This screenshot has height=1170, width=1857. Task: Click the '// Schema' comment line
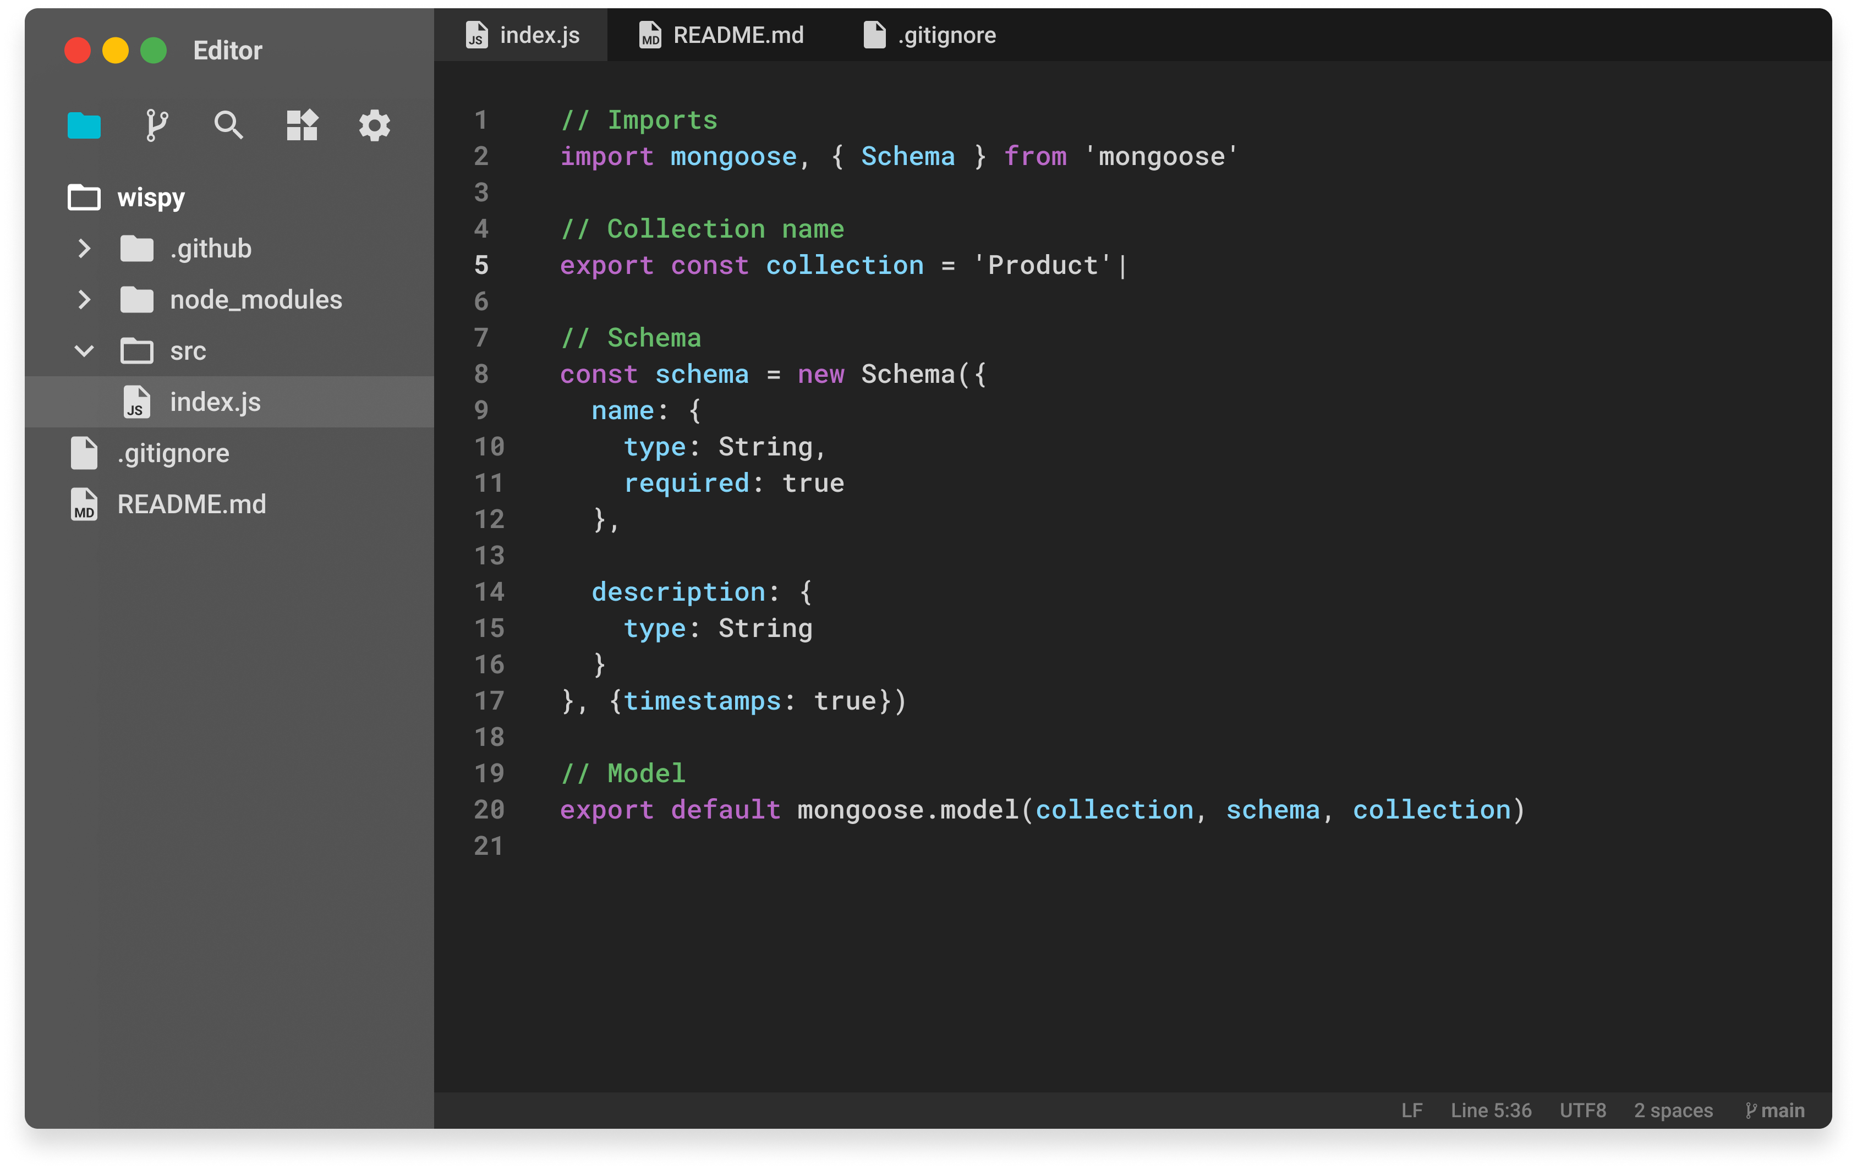[x=631, y=338]
